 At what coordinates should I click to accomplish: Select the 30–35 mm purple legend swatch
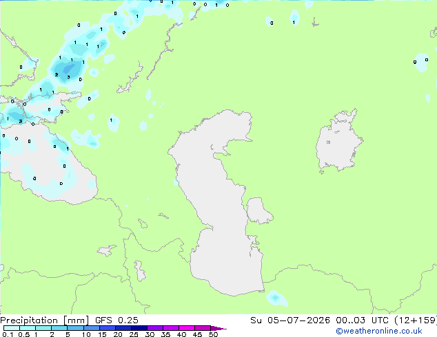tap(155, 328)
